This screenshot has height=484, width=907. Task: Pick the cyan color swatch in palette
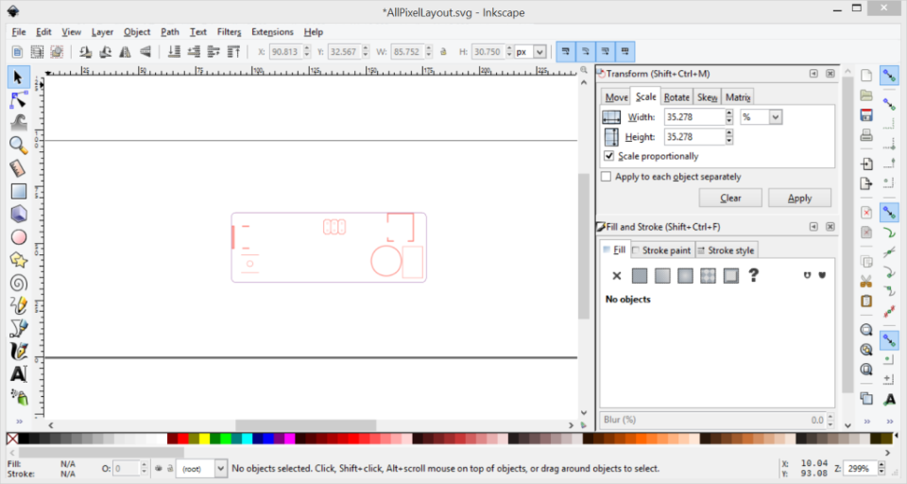tap(247, 439)
